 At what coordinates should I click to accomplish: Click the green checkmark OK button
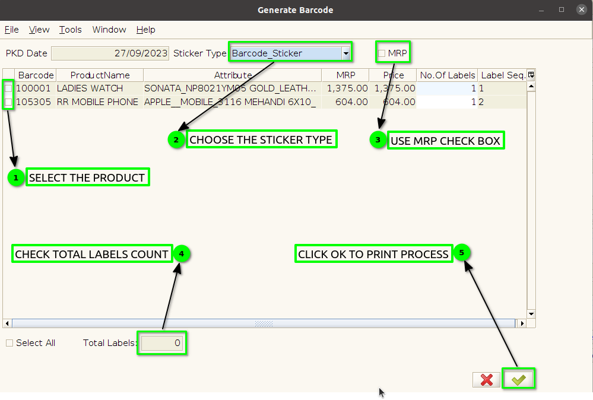518,380
